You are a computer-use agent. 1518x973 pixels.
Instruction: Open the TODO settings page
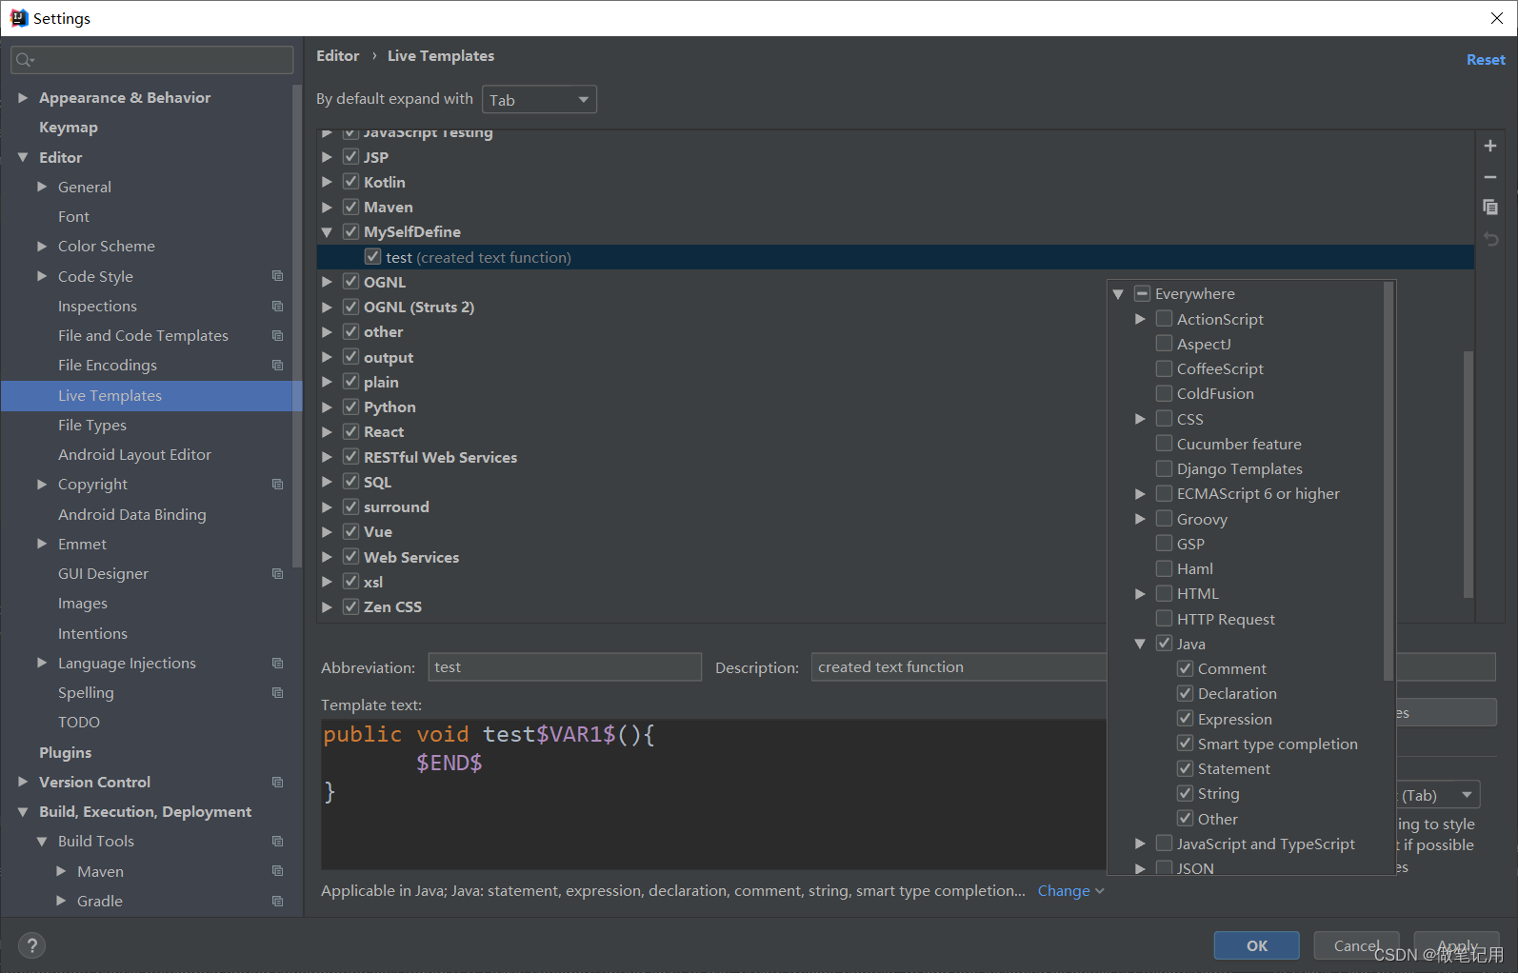[79, 722]
